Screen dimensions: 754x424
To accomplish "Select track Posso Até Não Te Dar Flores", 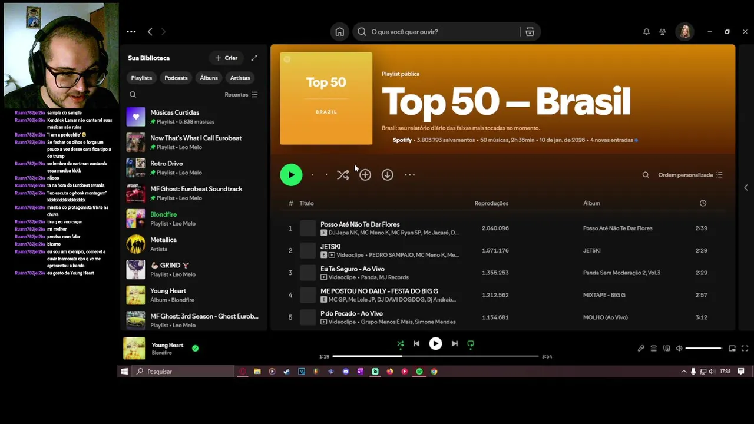I will click(360, 224).
